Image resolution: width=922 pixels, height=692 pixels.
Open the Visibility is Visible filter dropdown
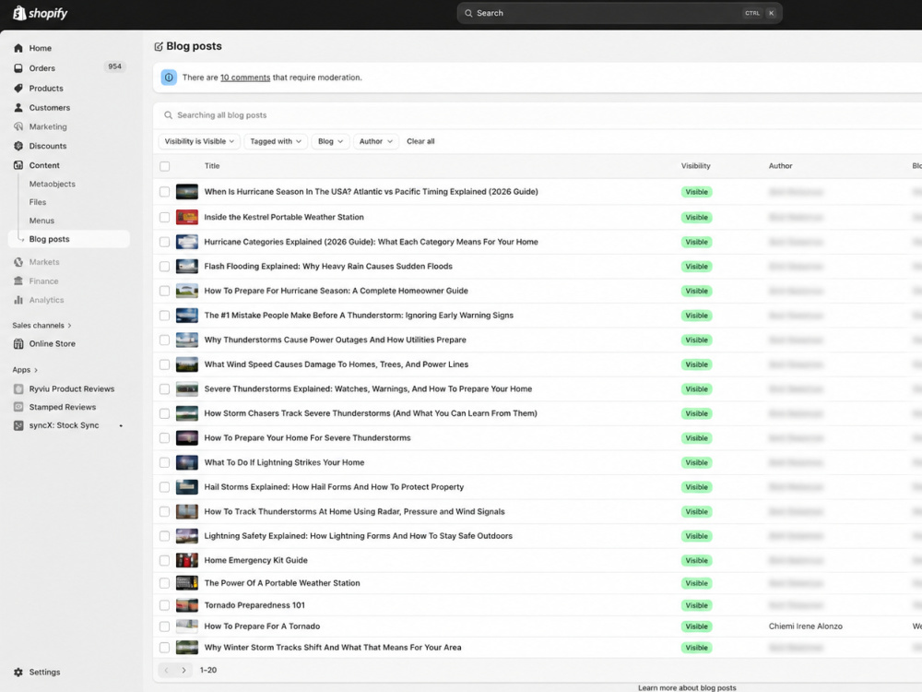(x=199, y=141)
